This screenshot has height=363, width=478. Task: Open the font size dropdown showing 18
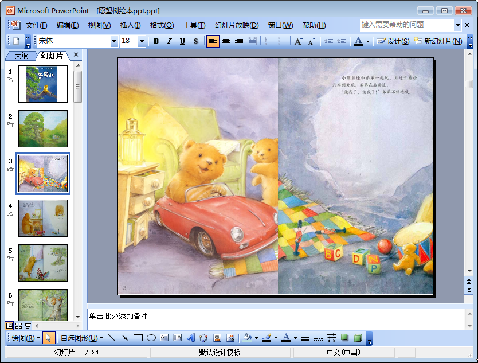[x=142, y=41]
